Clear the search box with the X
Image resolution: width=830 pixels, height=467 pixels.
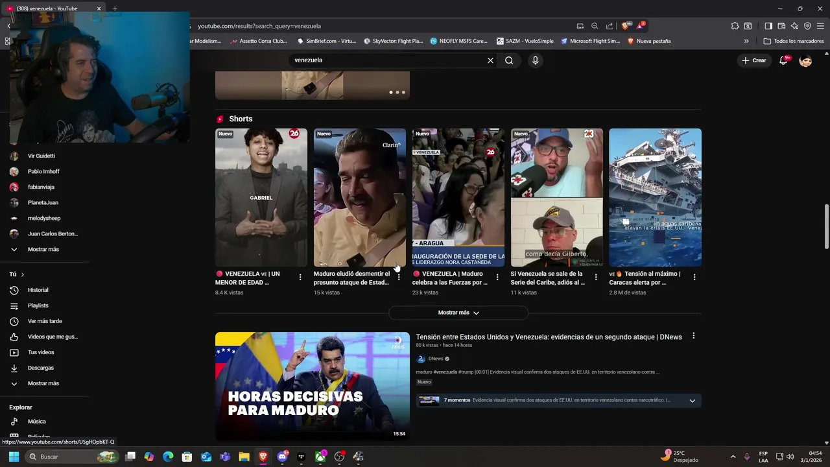pos(490,60)
